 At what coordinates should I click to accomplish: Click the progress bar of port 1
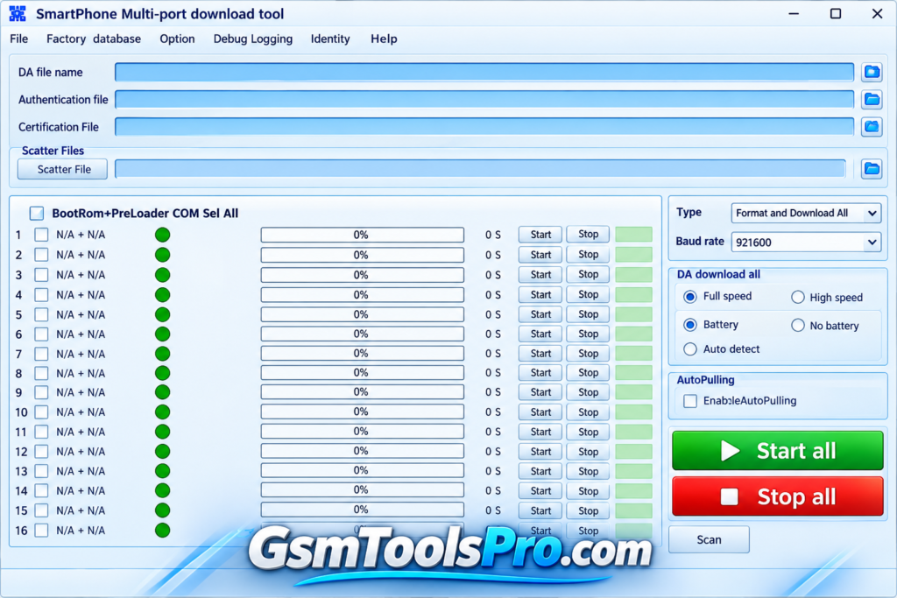(x=362, y=235)
